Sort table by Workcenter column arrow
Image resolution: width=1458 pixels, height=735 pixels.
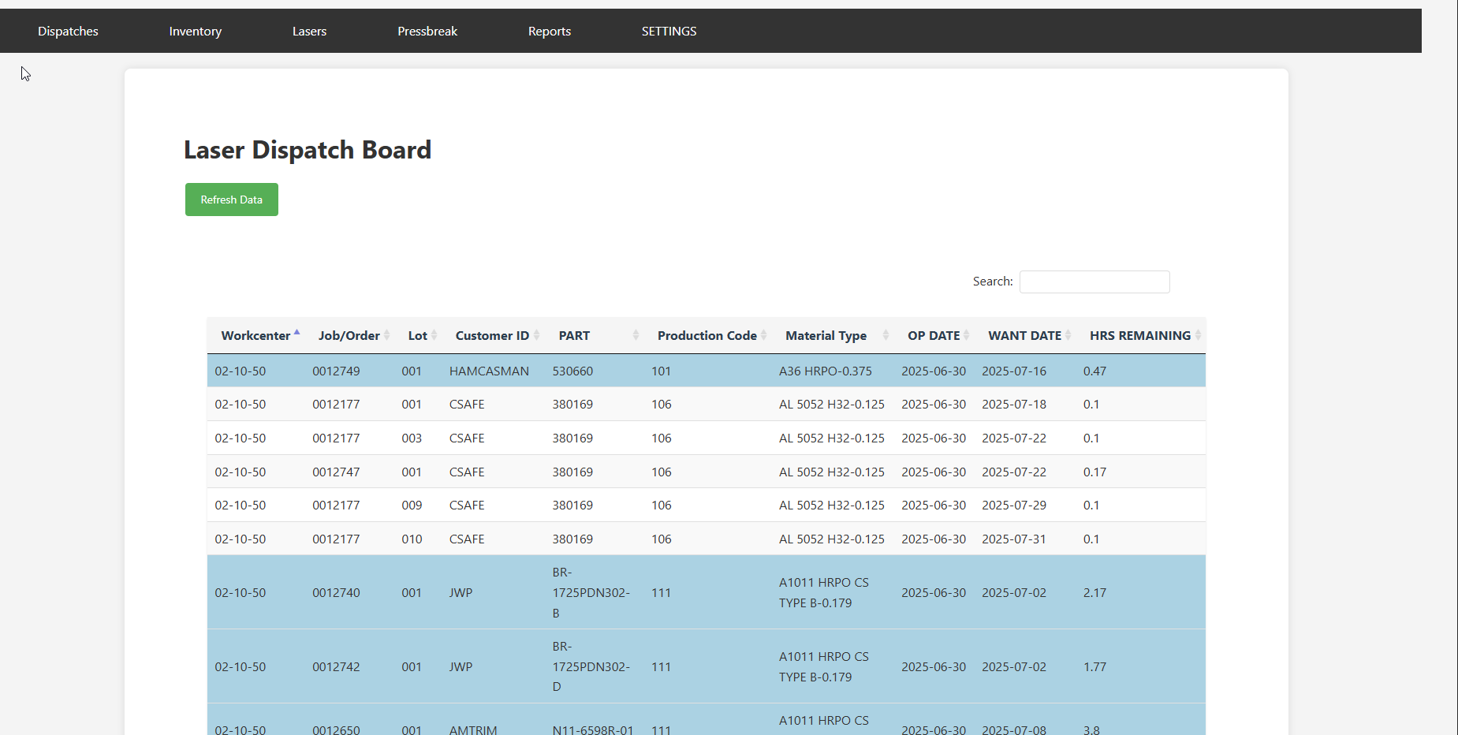click(x=296, y=334)
